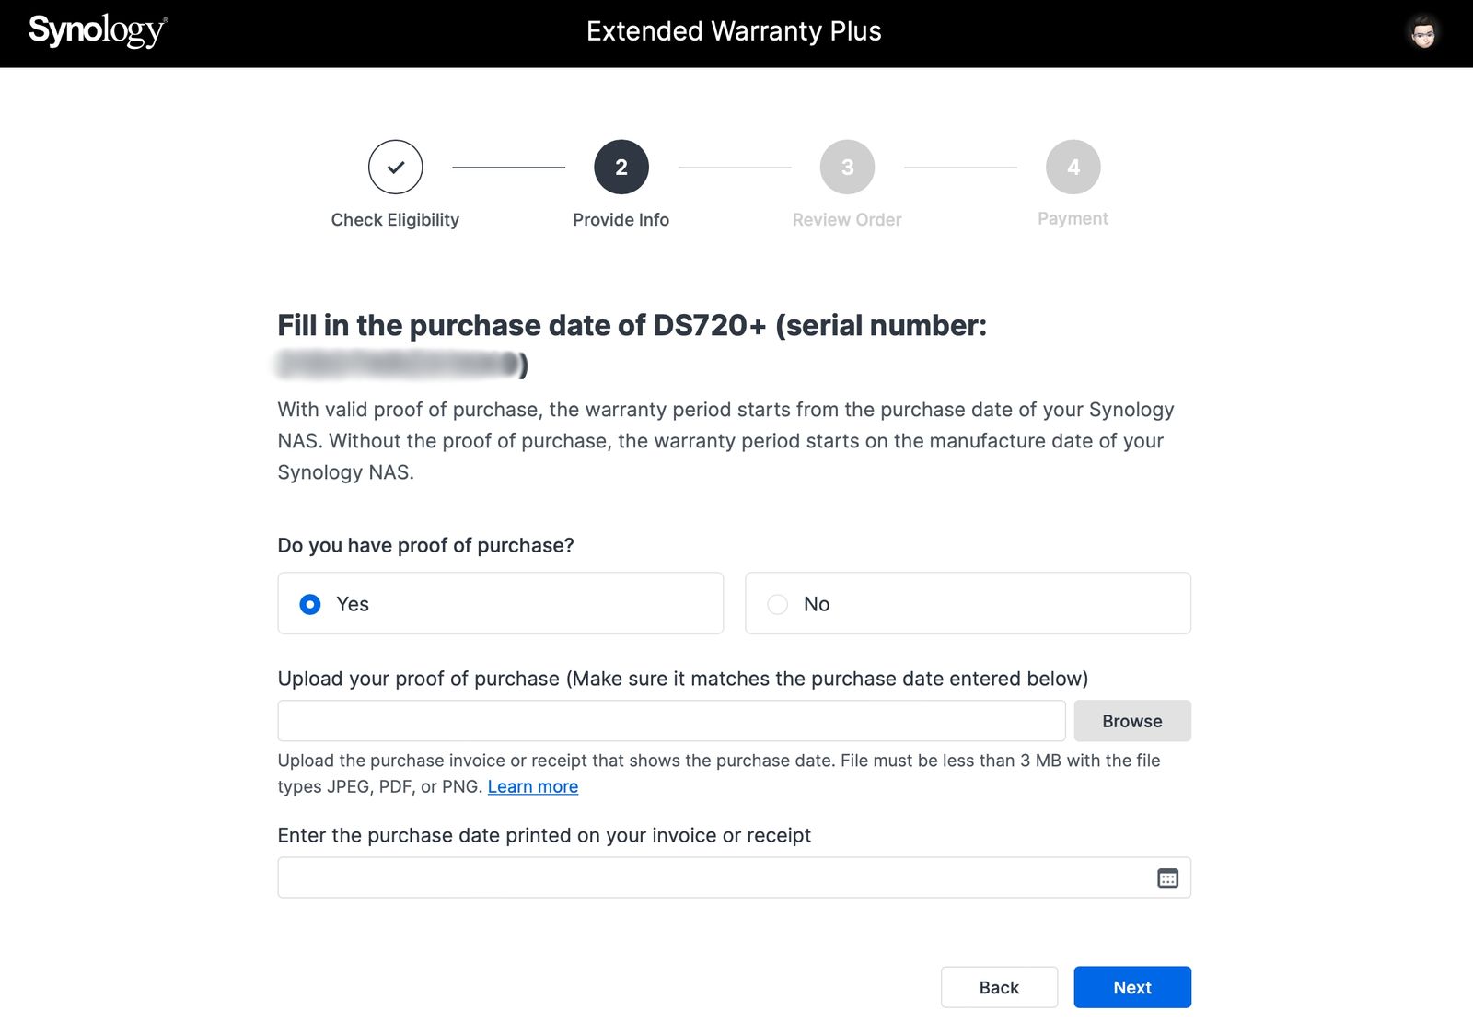Click the step 4 Payment circle
This screenshot has height=1034, width=1473.
click(x=1073, y=168)
